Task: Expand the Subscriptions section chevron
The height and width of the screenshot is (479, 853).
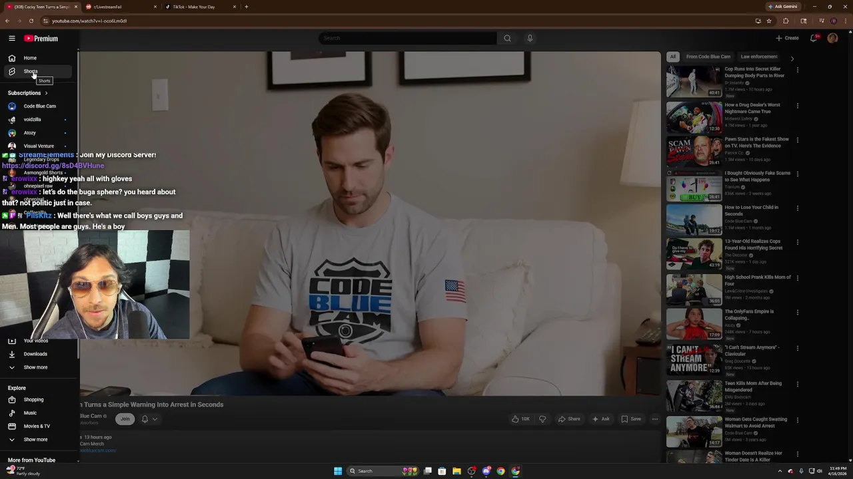Action: [46, 93]
